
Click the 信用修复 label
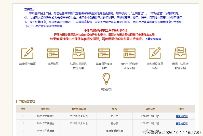point(53,64)
